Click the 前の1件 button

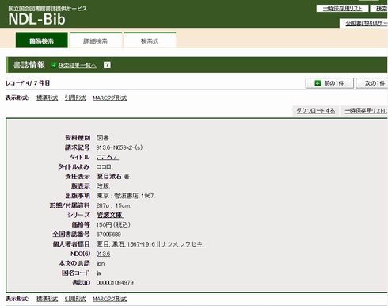[x=329, y=83]
